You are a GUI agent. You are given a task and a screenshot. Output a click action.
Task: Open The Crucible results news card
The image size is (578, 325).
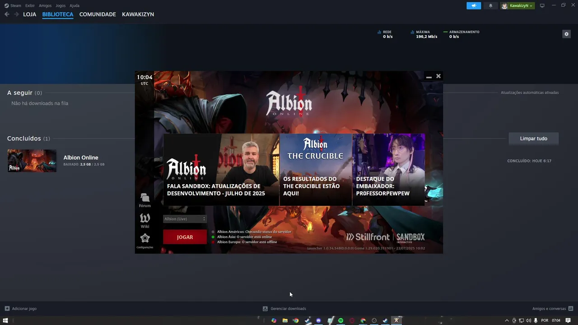(x=316, y=170)
